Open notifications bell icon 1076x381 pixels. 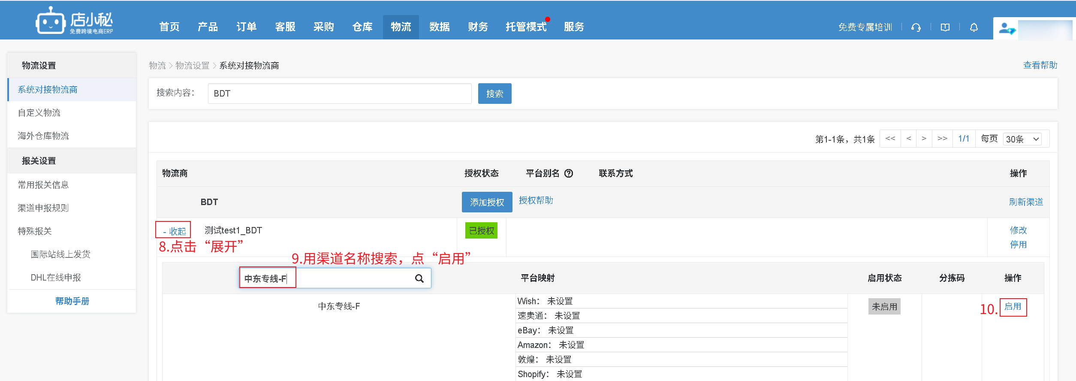tap(974, 27)
